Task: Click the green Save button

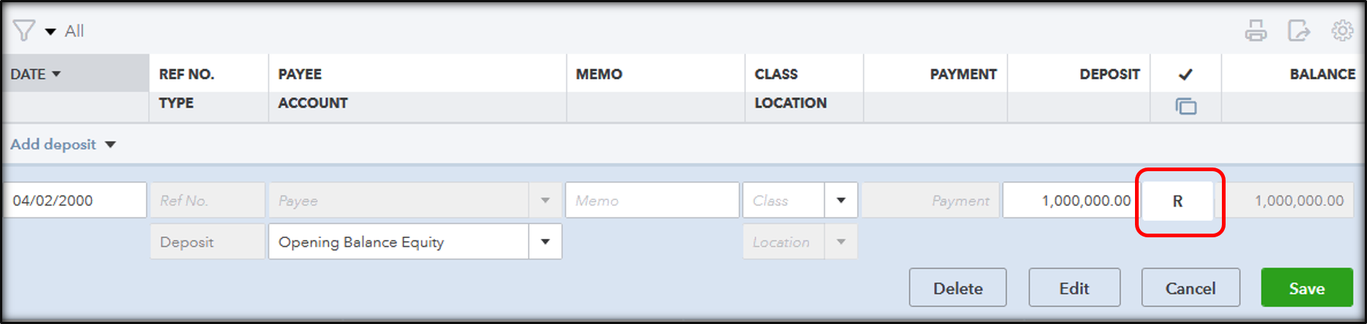Action: pyautogui.click(x=1307, y=288)
